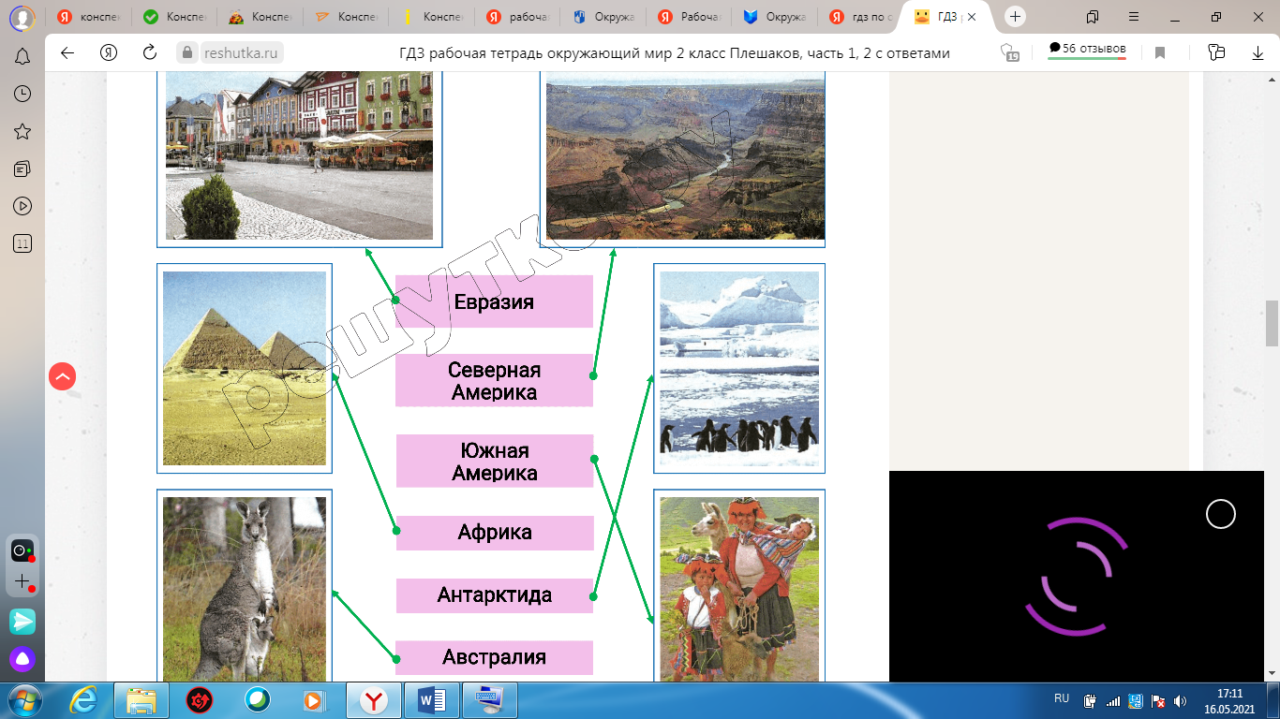Click the page scrollbar thumb
Viewport: 1280px width, 719px height.
pos(1272,323)
